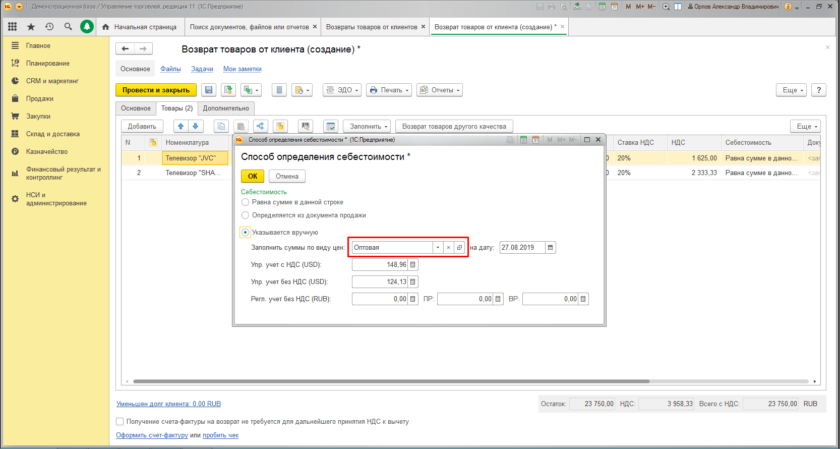Open calculator icon for Упр. учет с НДС

tap(413, 265)
